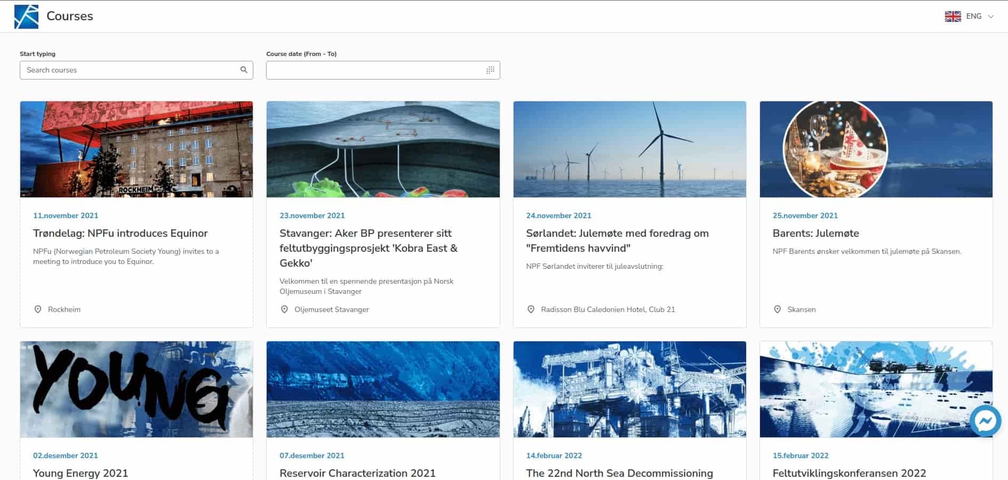This screenshot has width=1008, height=480.
Task: Click the offshore wind turbines thumbnail
Action: click(629, 149)
